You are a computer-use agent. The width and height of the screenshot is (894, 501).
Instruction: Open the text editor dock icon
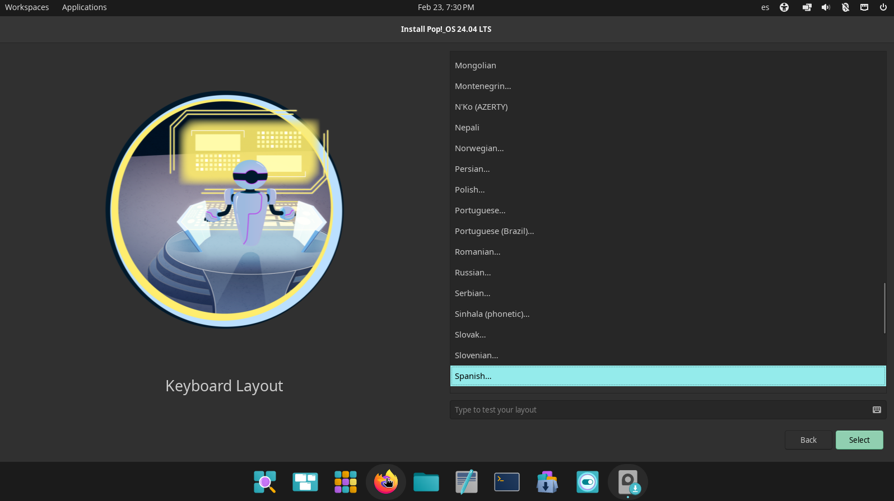pyautogui.click(x=466, y=481)
